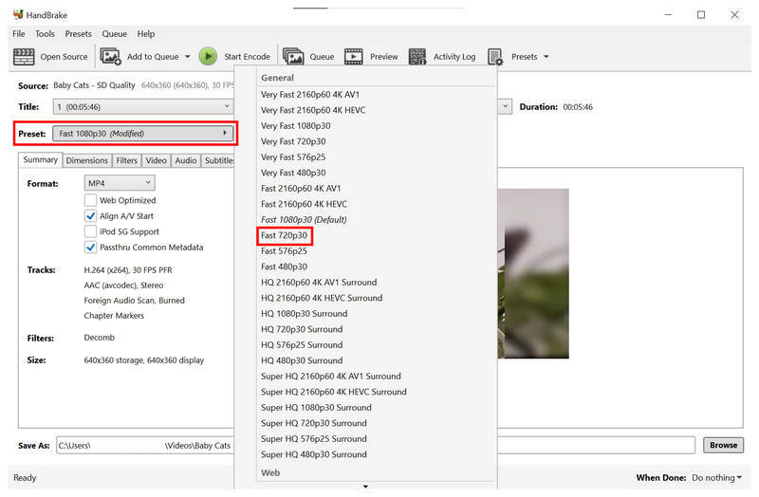
Task: Open the Format MP4 dropdown
Action: tap(119, 183)
